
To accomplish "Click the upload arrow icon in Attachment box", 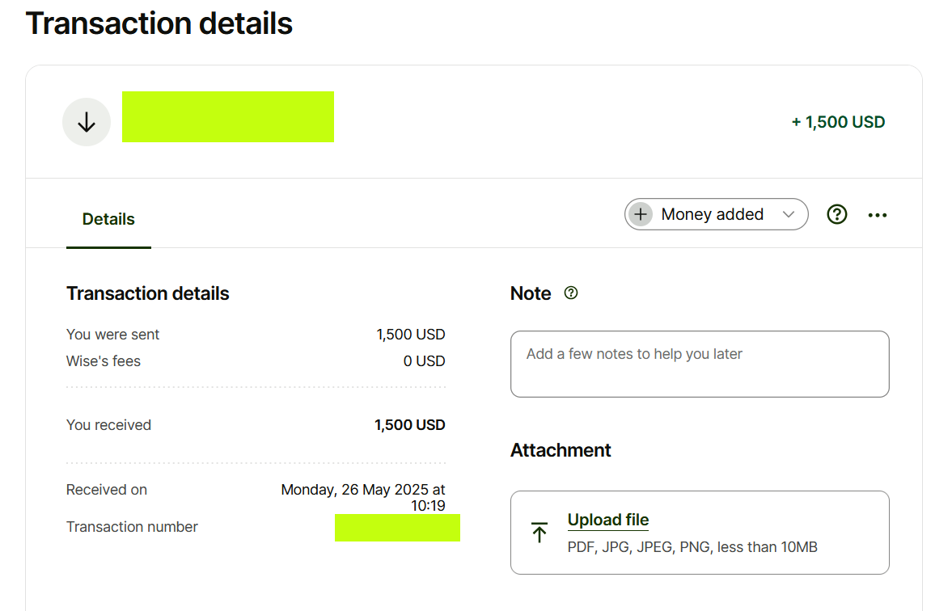I will (x=539, y=532).
